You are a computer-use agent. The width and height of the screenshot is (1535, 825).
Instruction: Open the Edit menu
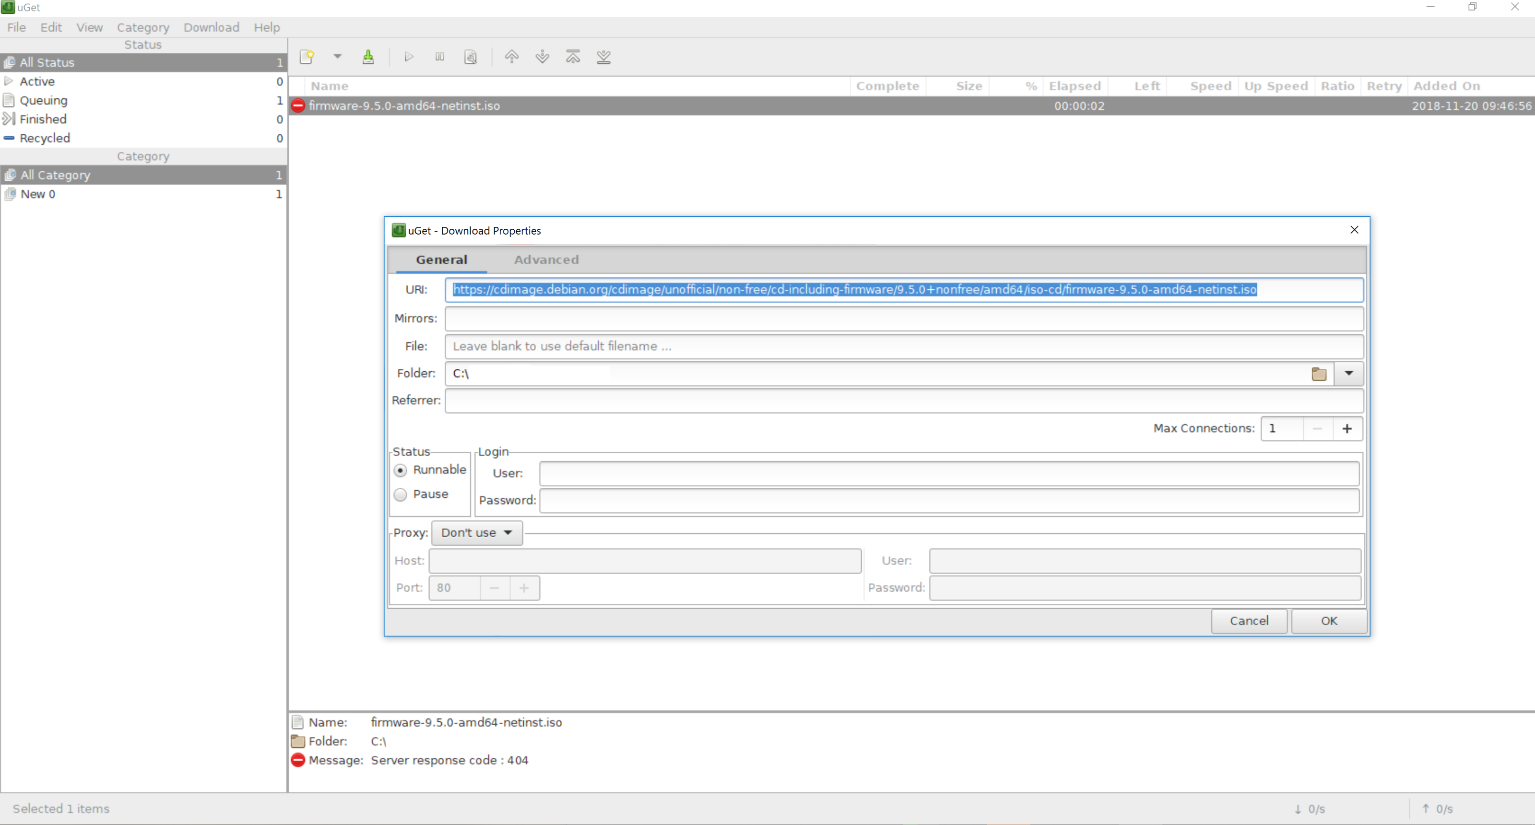pos(51,27)
